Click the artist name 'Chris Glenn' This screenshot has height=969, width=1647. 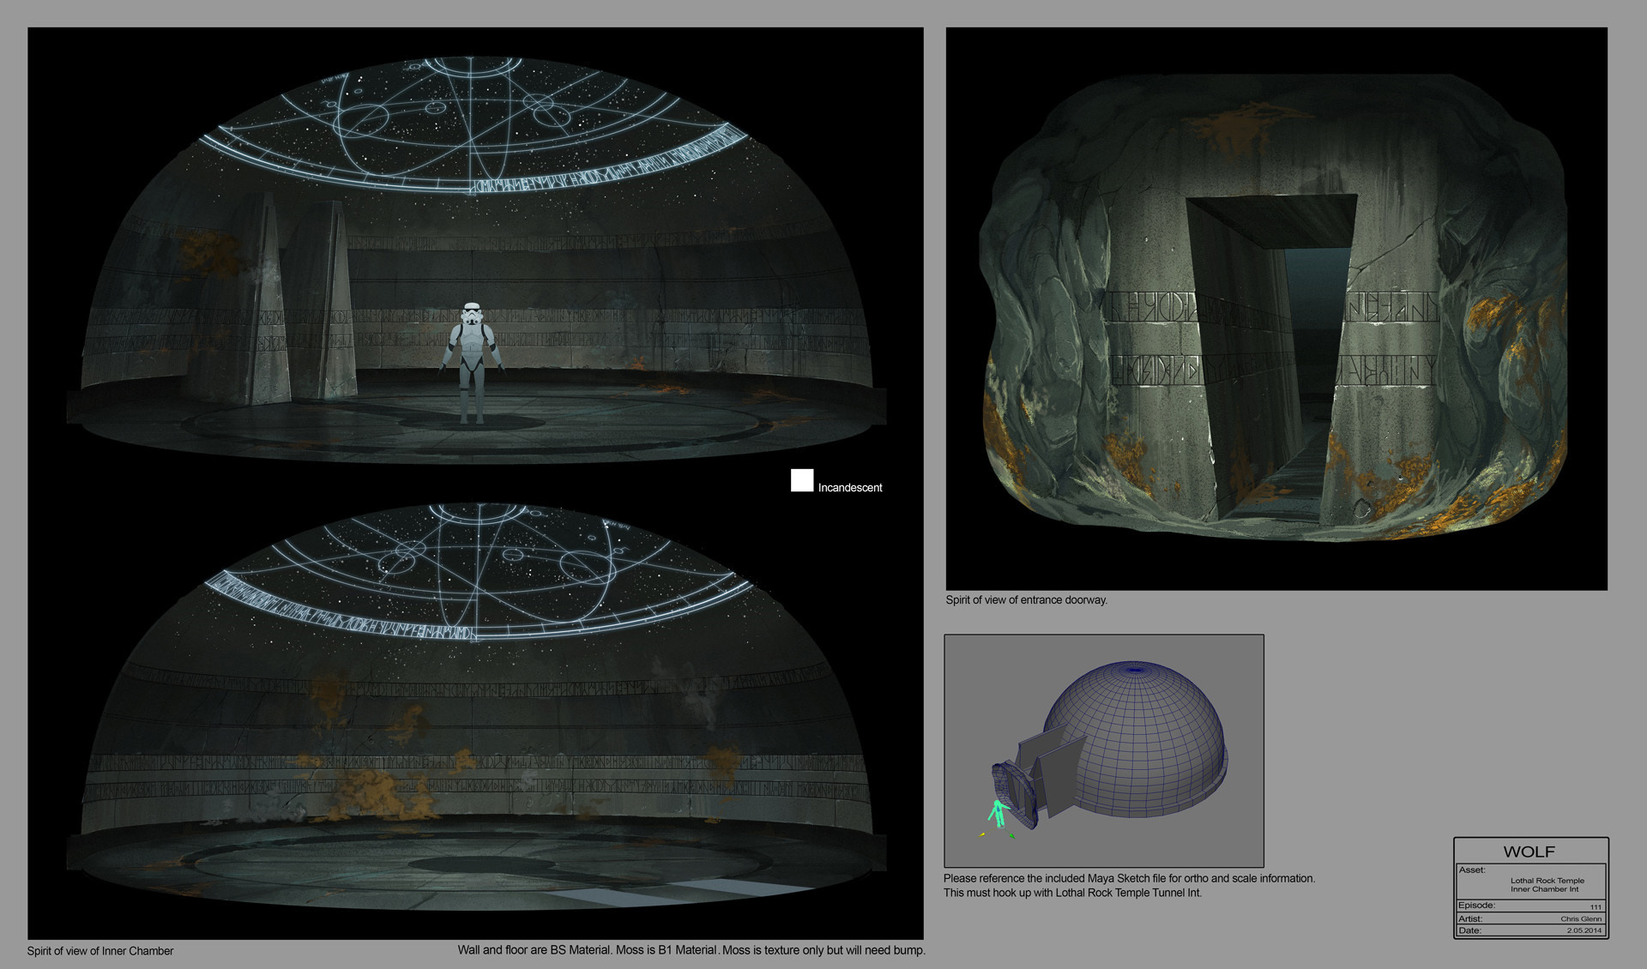(1581, 919)
